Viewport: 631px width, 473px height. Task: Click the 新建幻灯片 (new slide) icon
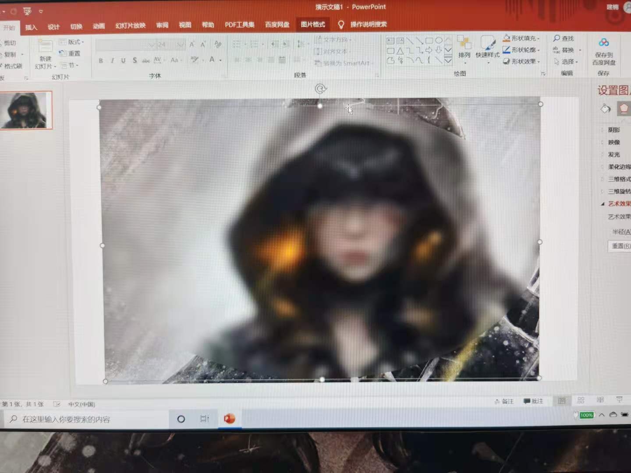pyautogui.click(x=45, y=46)
